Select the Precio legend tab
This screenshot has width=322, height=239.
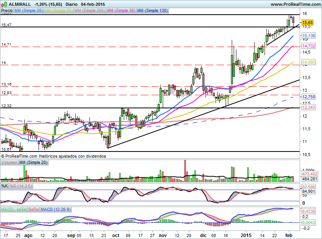click(7, 11)
